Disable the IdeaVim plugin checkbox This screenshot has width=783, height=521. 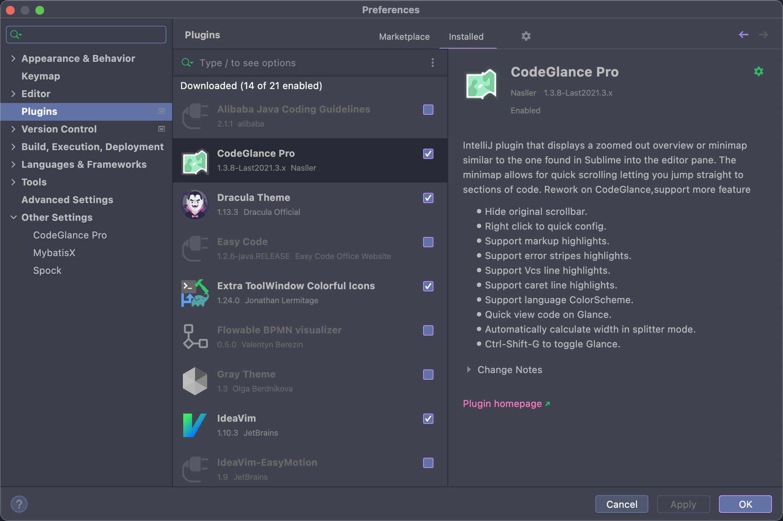pyautogui.click(x=428, y=418)
